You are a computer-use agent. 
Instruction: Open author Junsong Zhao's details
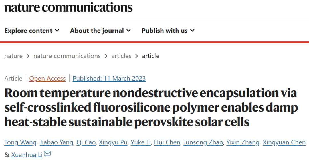click(x=203, y=142)
